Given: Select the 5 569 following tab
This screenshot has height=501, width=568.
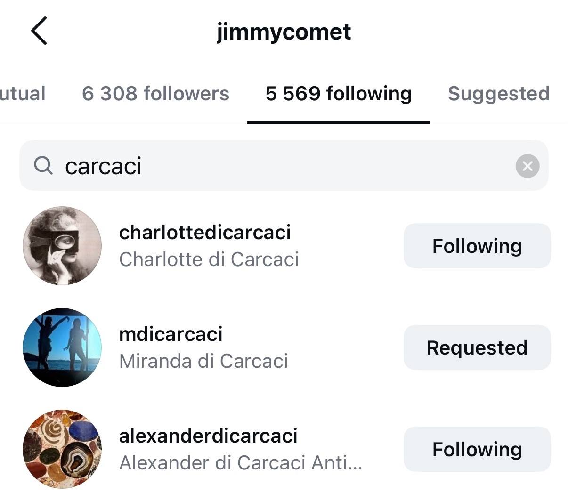Looking at the screenshot, I should point(338,93).
